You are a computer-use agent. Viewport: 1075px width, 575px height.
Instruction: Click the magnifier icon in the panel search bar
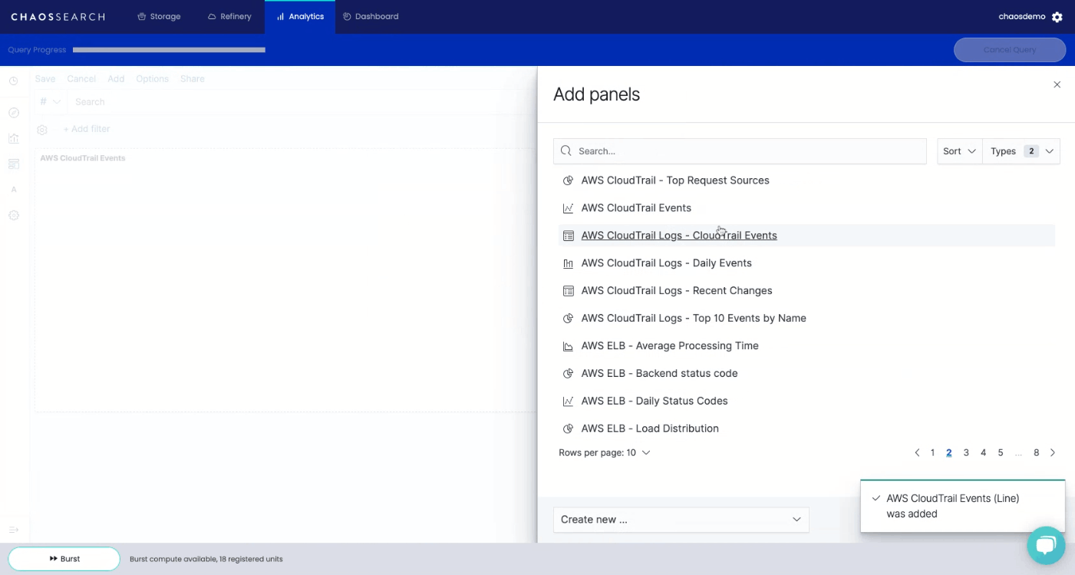pos(566,150)
